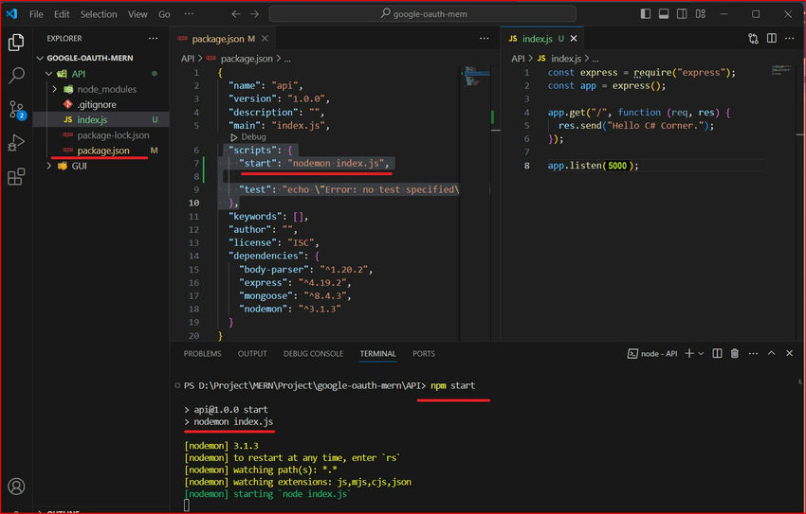Open package.json in the explorer tree
Image resolution: width=806 pixels, height=514 pixels.
point(103,151)
